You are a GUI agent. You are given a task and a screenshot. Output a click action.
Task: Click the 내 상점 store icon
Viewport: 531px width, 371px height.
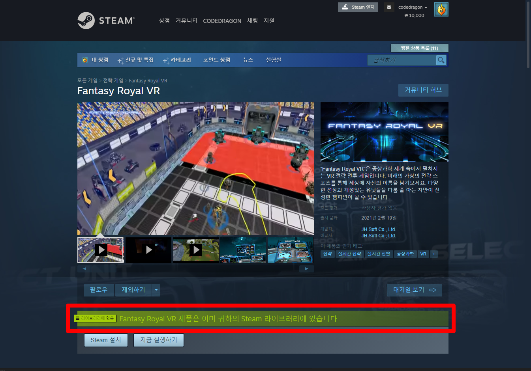(85, 60)
